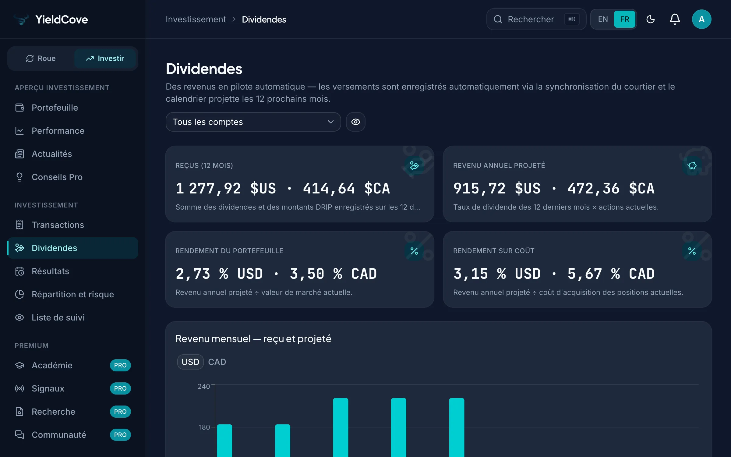Click the Rechercher search field

click(536, 19)
